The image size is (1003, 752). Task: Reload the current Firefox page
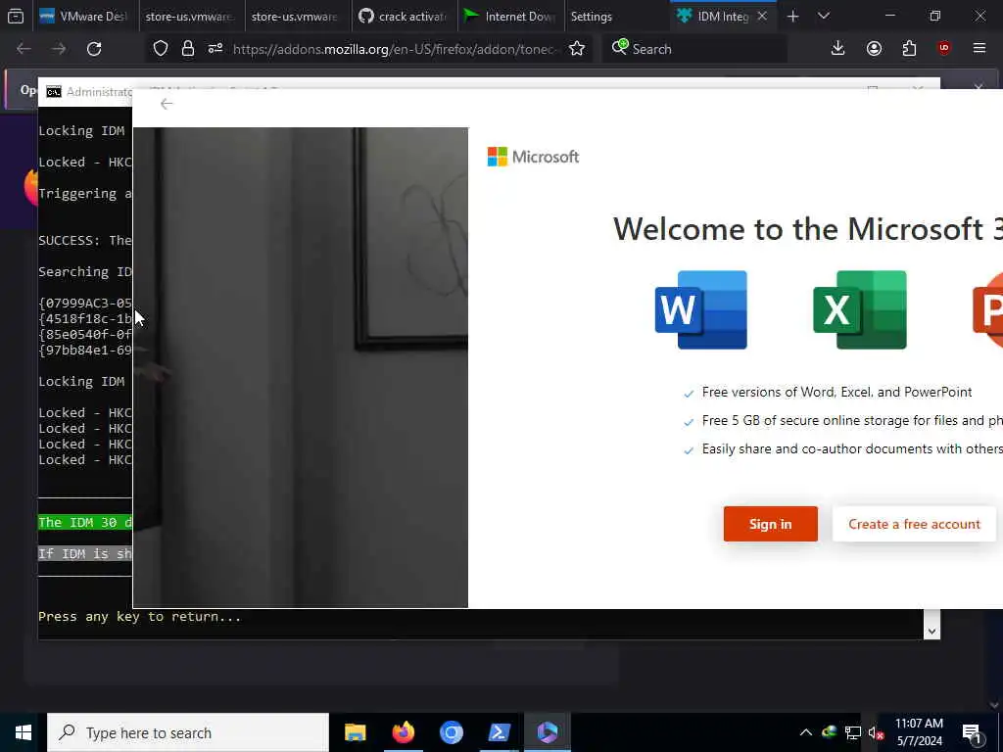94,49
